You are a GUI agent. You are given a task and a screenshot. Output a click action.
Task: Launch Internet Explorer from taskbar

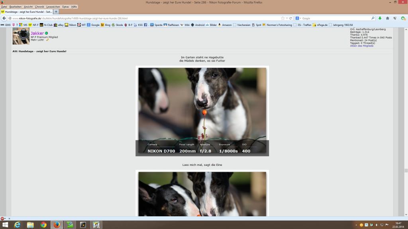tap(17, 225)
